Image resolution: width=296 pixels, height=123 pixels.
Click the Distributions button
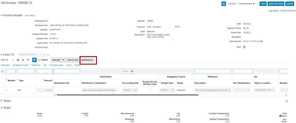coord(87,60)
